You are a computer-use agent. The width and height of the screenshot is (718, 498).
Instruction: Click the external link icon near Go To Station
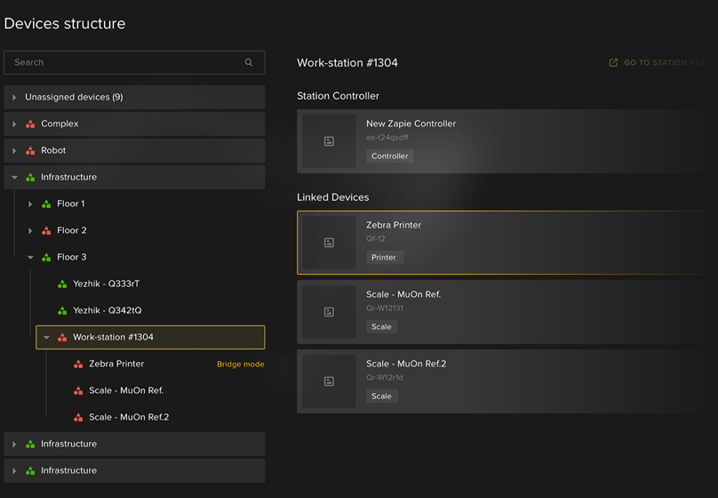point(613,63)
